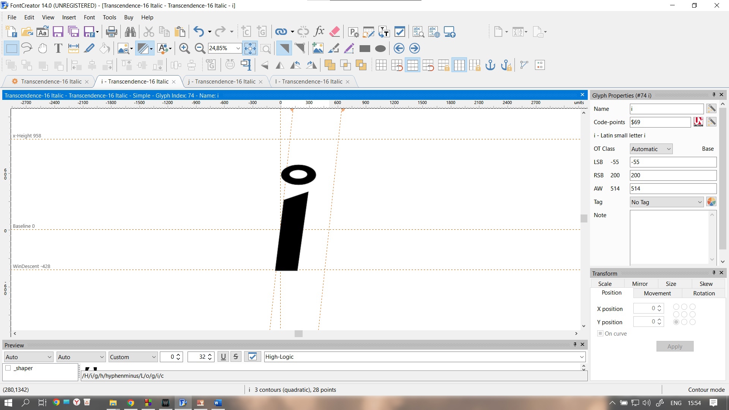This screenshot has width=729, height=410.
Task: Toggle the Strikethrough S preview button
Action: 236,357
